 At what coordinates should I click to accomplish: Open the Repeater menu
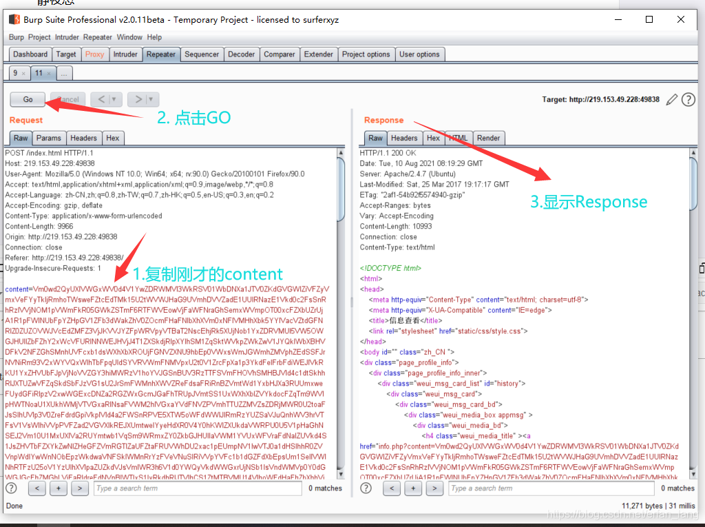(x=98, y=37)
